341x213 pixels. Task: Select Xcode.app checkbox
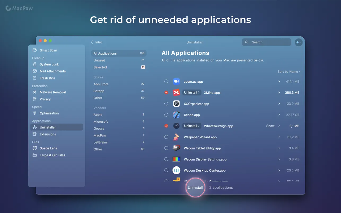pos(166,115)
